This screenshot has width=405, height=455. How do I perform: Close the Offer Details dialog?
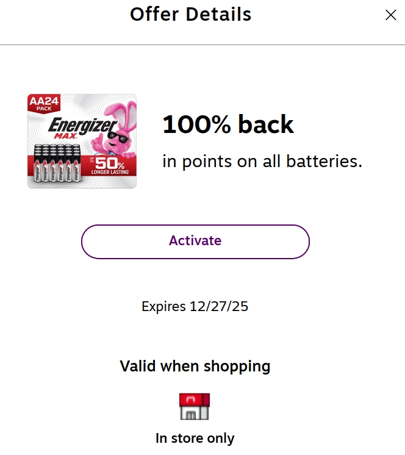(391, 16)
